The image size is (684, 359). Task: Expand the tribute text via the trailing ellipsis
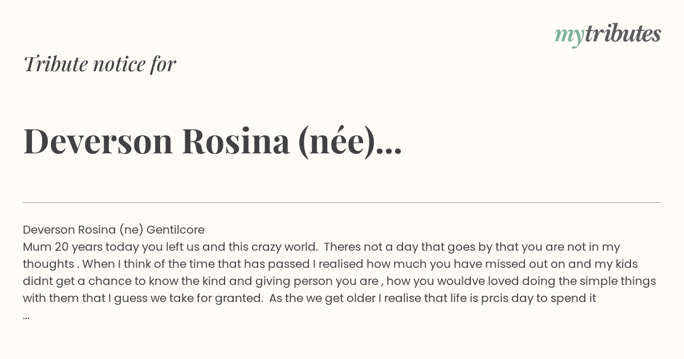pos(26,317)
